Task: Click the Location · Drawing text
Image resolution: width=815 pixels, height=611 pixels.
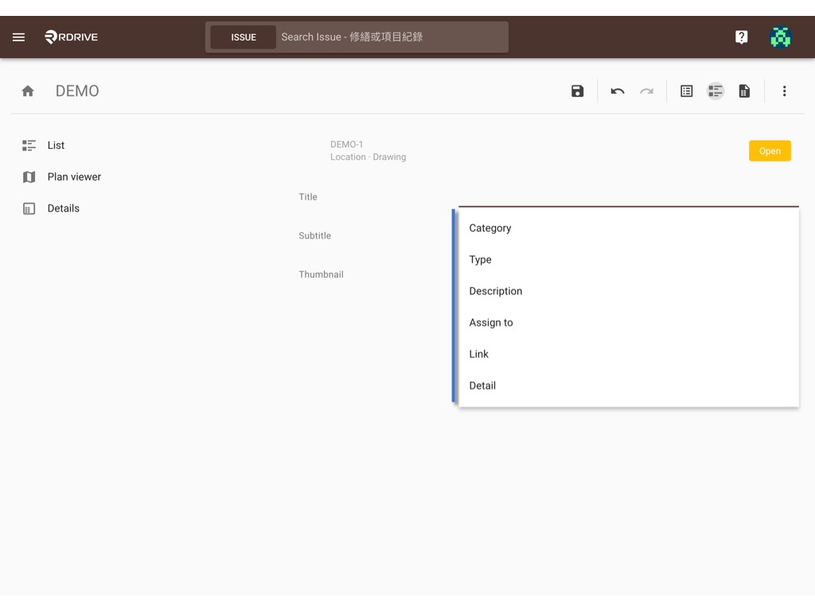Action: tap(368, 157)
